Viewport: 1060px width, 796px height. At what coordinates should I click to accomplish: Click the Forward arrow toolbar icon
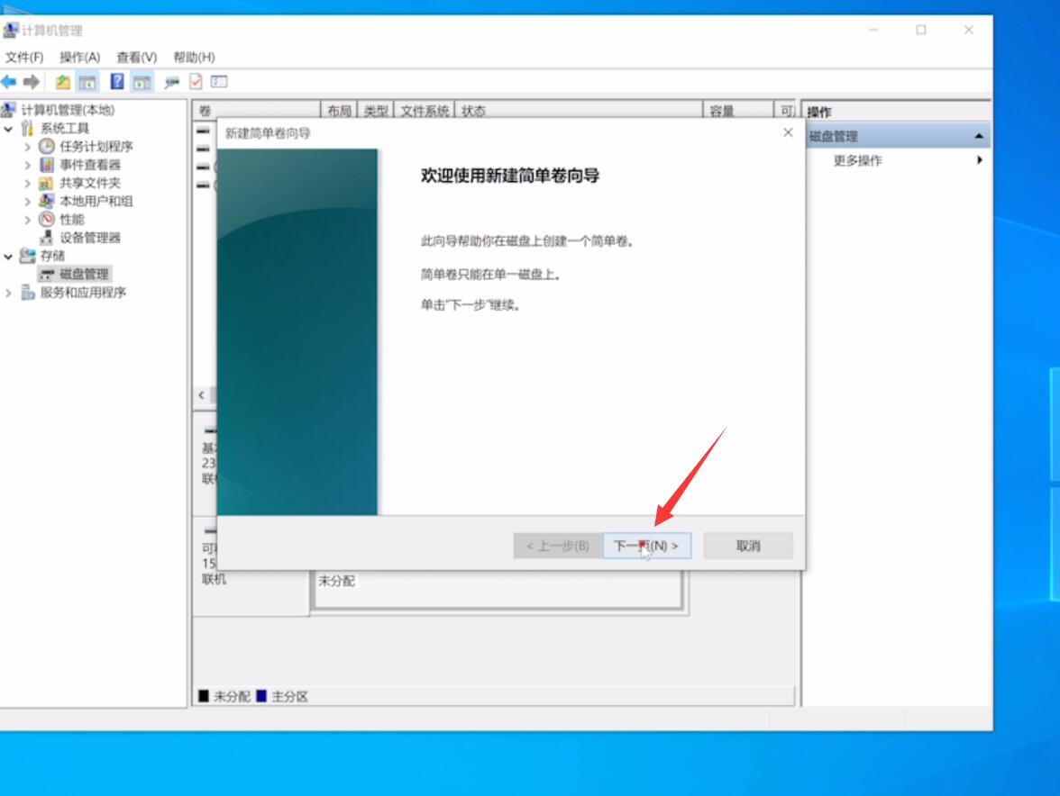(31, 82)
